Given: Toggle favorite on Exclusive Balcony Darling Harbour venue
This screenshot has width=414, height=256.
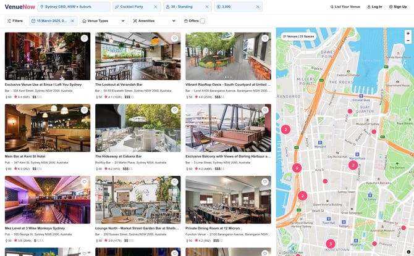Looking at the screenshot, I should (x=264, y=110).
